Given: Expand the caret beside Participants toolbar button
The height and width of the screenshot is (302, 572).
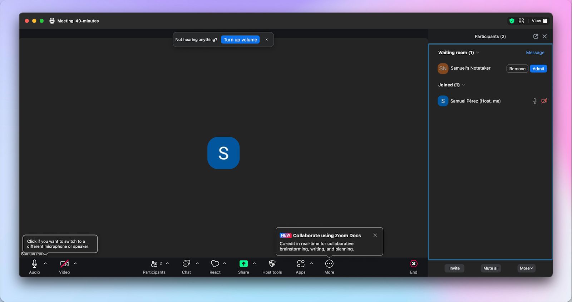Looking at the screenshot, I should (x=167, y=263).
